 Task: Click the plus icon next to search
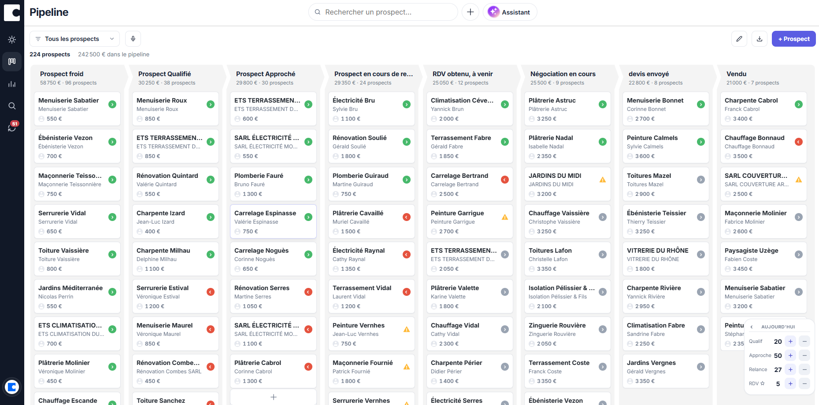click(471, 12)
